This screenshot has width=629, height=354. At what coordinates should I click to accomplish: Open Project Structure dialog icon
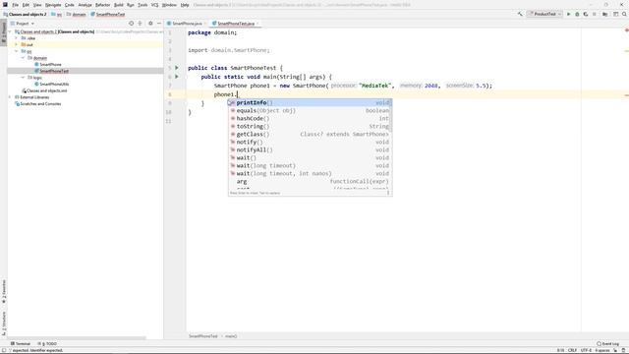[605, 14]
